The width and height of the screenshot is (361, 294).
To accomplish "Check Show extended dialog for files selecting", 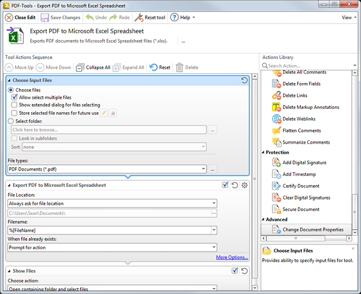I will pyautogui.click(x=14, y=105).
